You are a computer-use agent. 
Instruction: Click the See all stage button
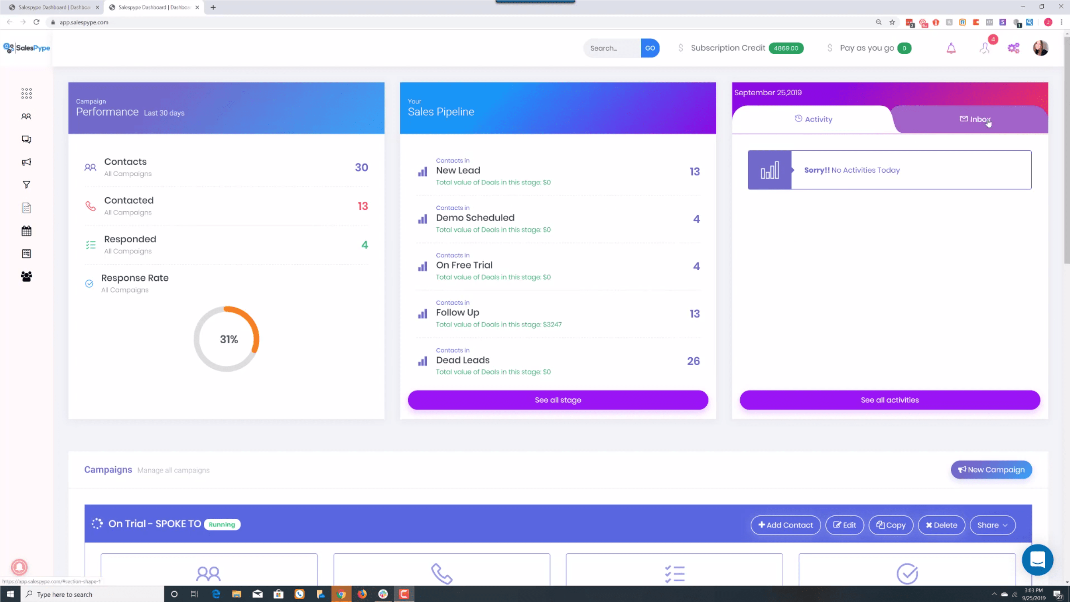click(558, 400)
